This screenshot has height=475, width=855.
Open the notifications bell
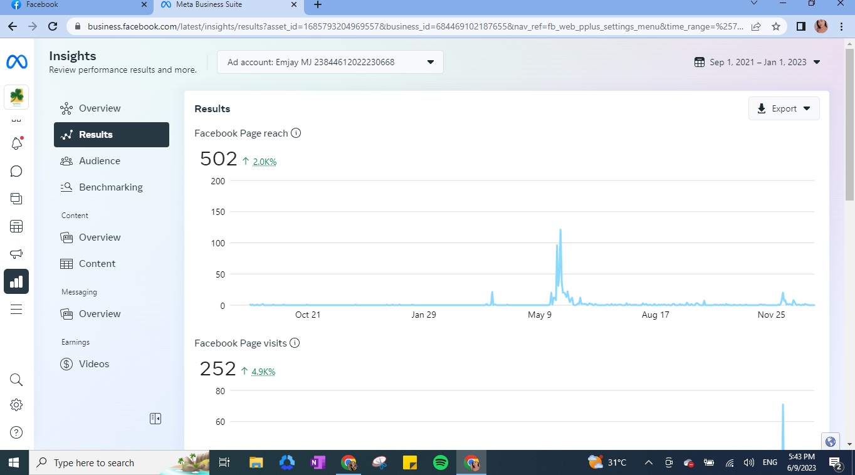(x=16, y=144)
